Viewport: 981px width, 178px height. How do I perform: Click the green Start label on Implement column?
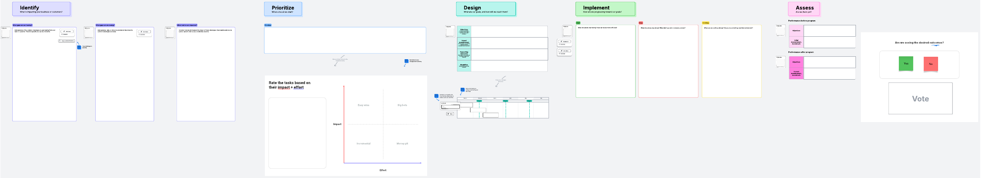point(578,23)
